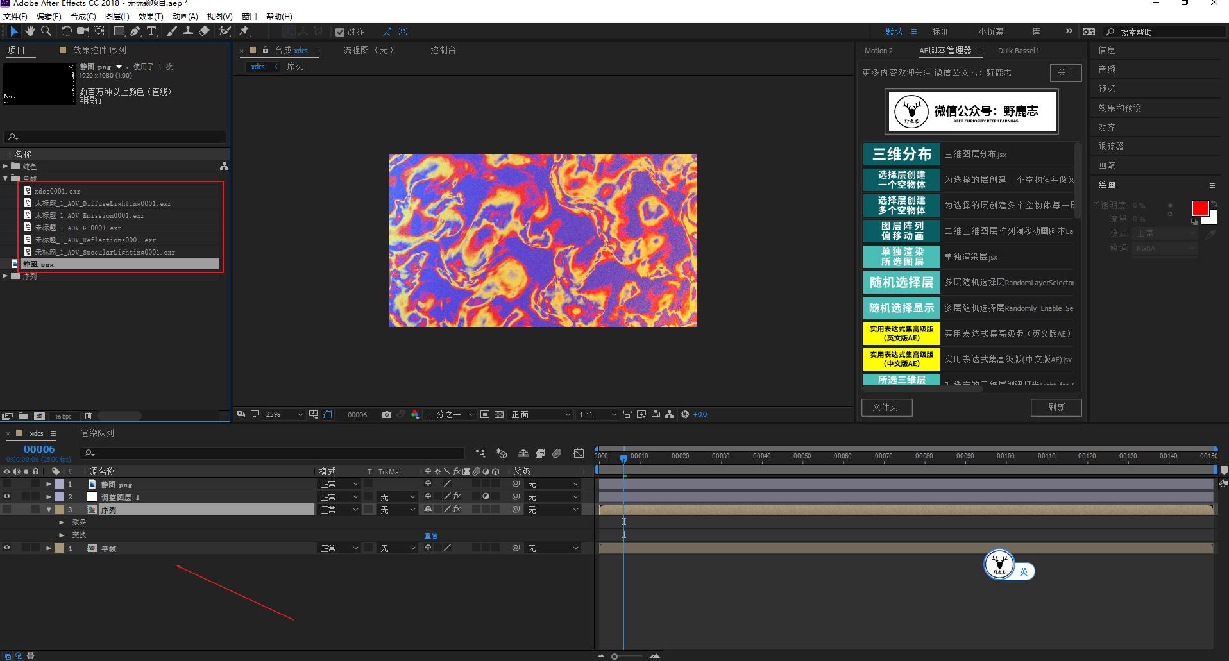
Task: Select the Brush tool
Action: pos(173,31)
